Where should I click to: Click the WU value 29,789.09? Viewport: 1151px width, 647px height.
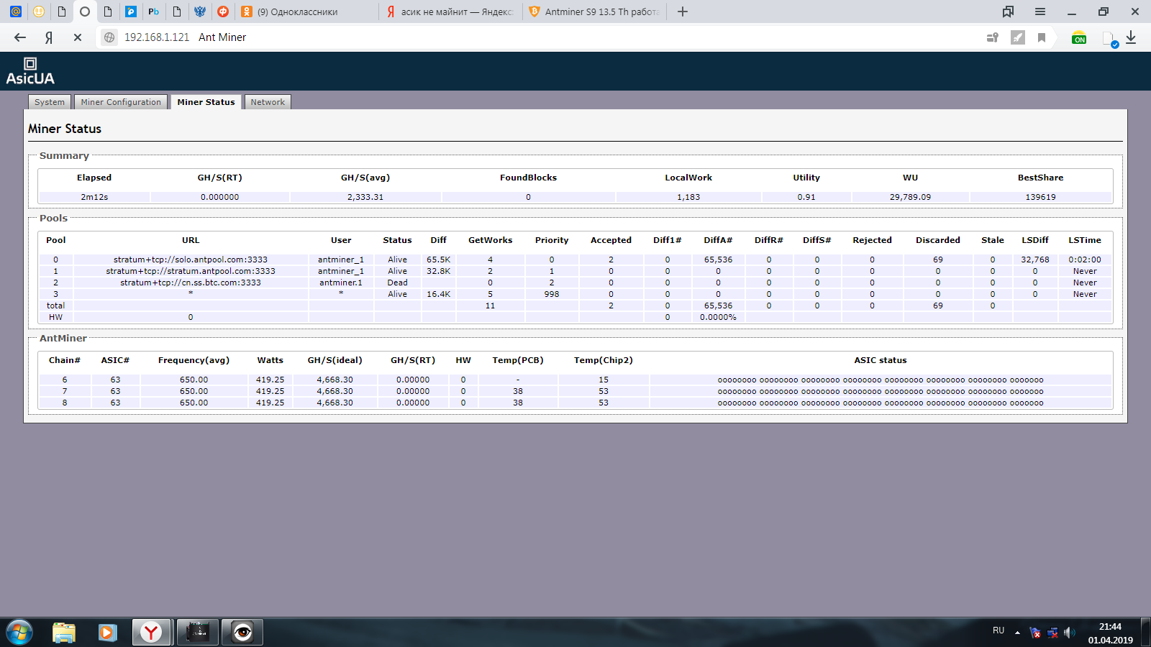point(910,197)
